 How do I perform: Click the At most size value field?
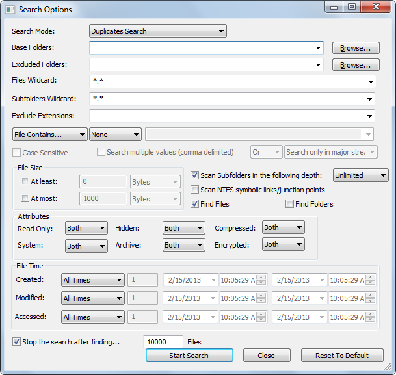tap(103, 199)
